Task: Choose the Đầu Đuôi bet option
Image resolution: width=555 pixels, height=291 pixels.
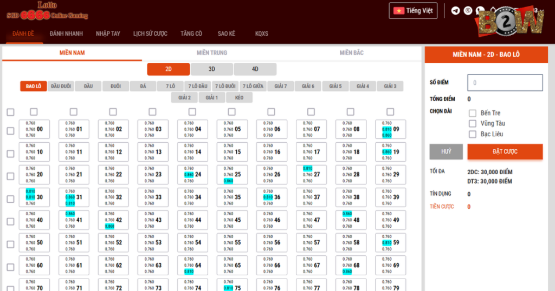Action: [x=61, y=87]
